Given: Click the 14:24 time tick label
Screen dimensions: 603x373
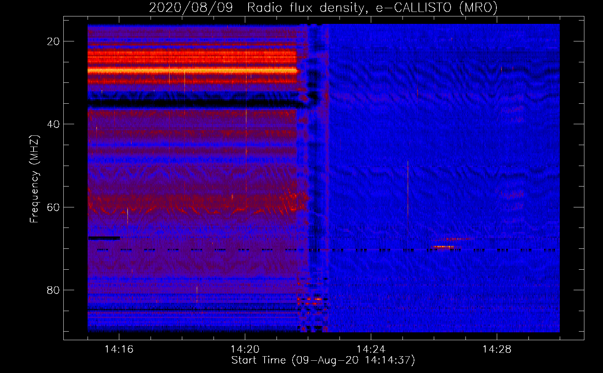Looking at the screenshot, I should [x=371, y=349].
